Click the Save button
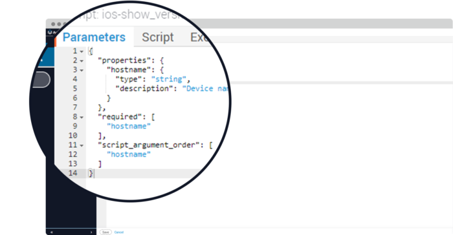Image resolution: width=453 pixels, height=235 pixels. 105,232
